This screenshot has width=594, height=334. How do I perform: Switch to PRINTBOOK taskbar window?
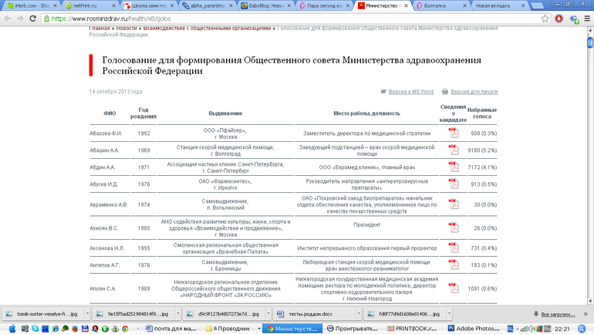tap(412, 329)
